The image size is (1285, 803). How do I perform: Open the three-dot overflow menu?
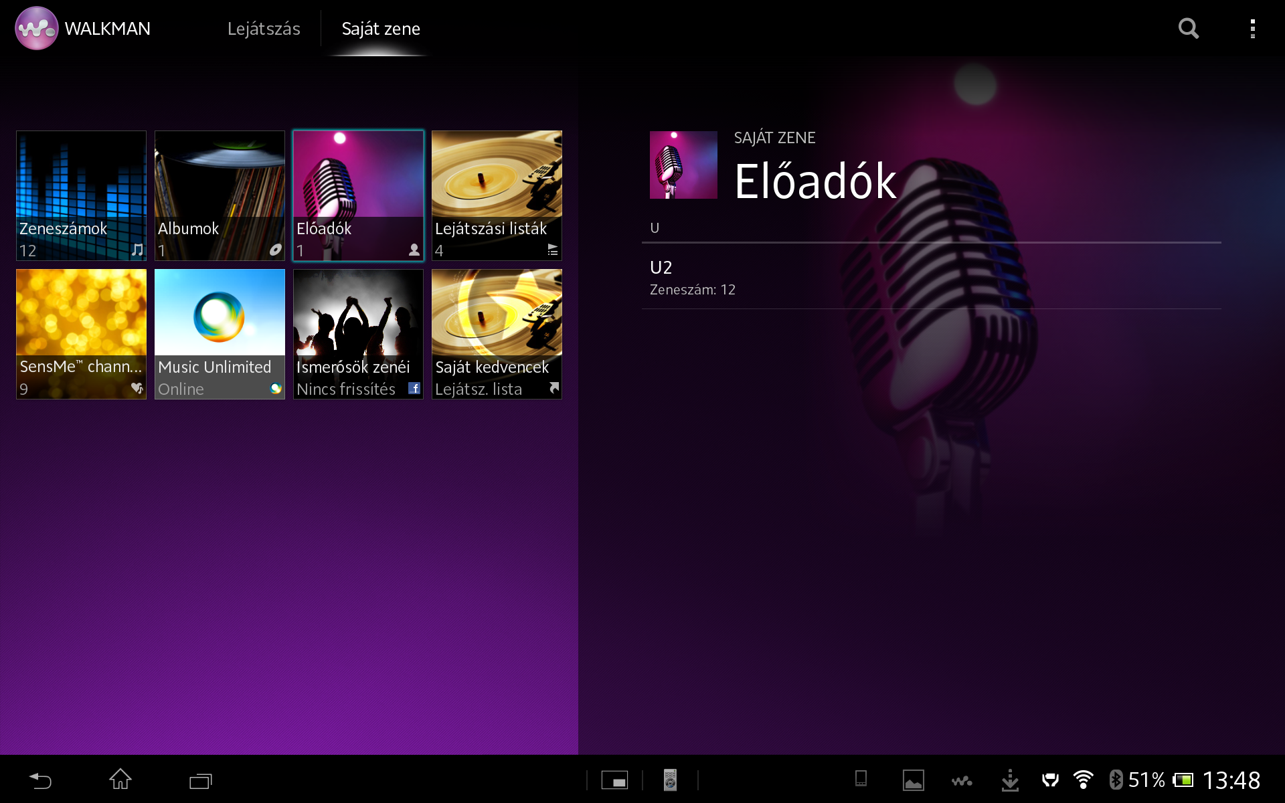1252,29
